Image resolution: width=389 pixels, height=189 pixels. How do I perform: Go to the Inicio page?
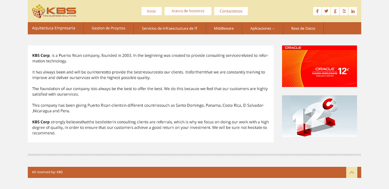(151, 11)
